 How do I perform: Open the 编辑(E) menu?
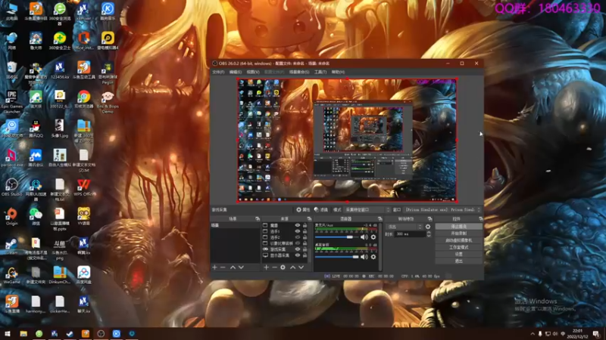(236, 72)
